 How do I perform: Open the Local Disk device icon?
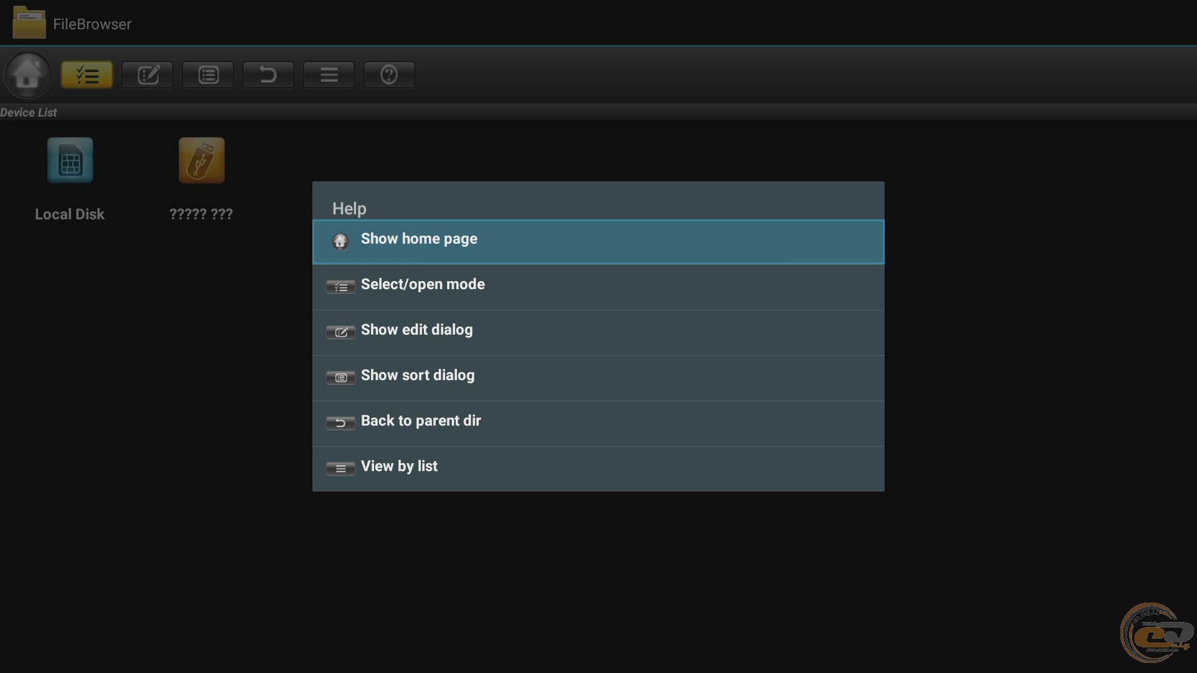[x=70, y=161]
